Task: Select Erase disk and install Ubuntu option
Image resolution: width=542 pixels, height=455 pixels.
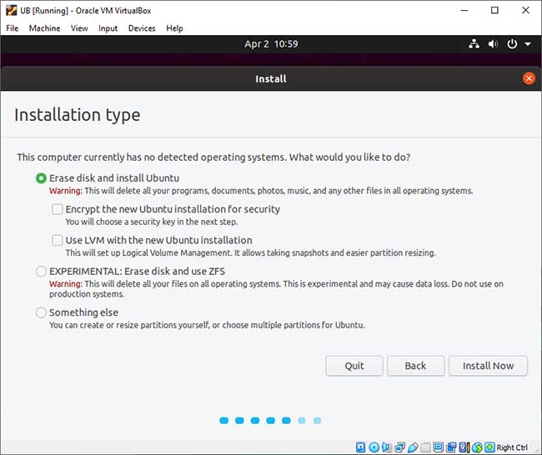Action: [41, 178]
